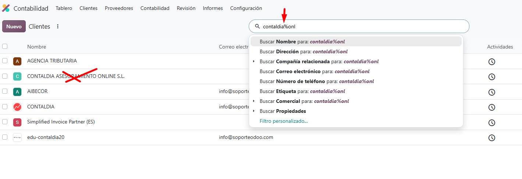
Task: Select Buscar Dirección search suggestion
Action: click(356, 51)
